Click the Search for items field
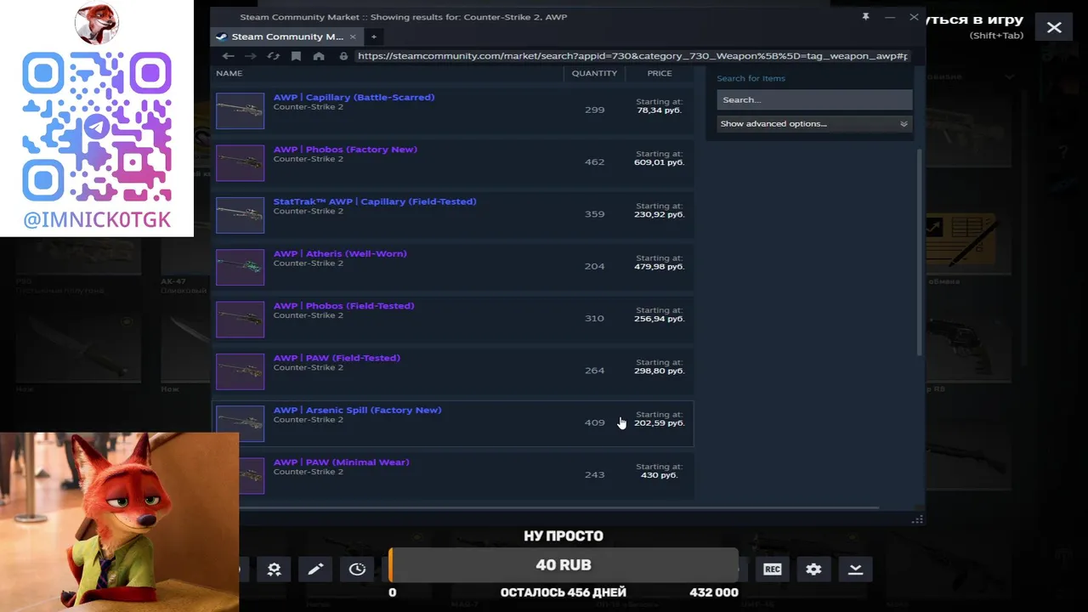This screenshot has height=612, width=1088. 814,99
